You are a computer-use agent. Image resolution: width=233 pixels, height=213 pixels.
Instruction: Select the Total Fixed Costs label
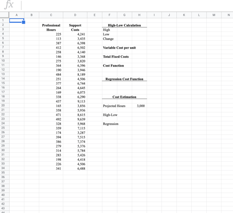116,57
